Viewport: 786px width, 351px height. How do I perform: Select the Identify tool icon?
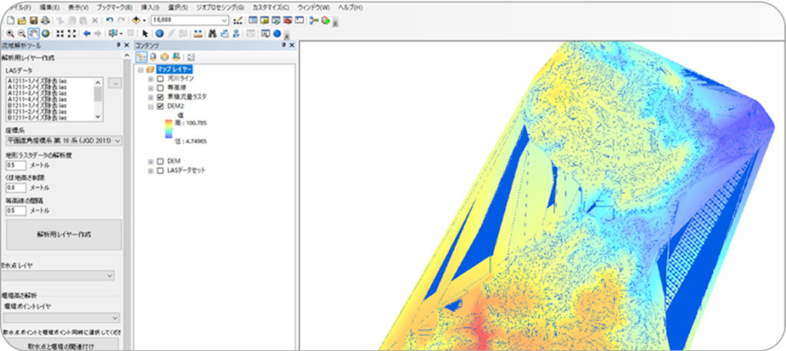point(160,33)
